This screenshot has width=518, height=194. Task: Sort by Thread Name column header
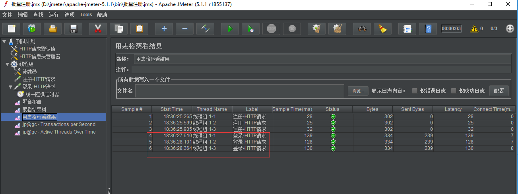click(212, 109)
